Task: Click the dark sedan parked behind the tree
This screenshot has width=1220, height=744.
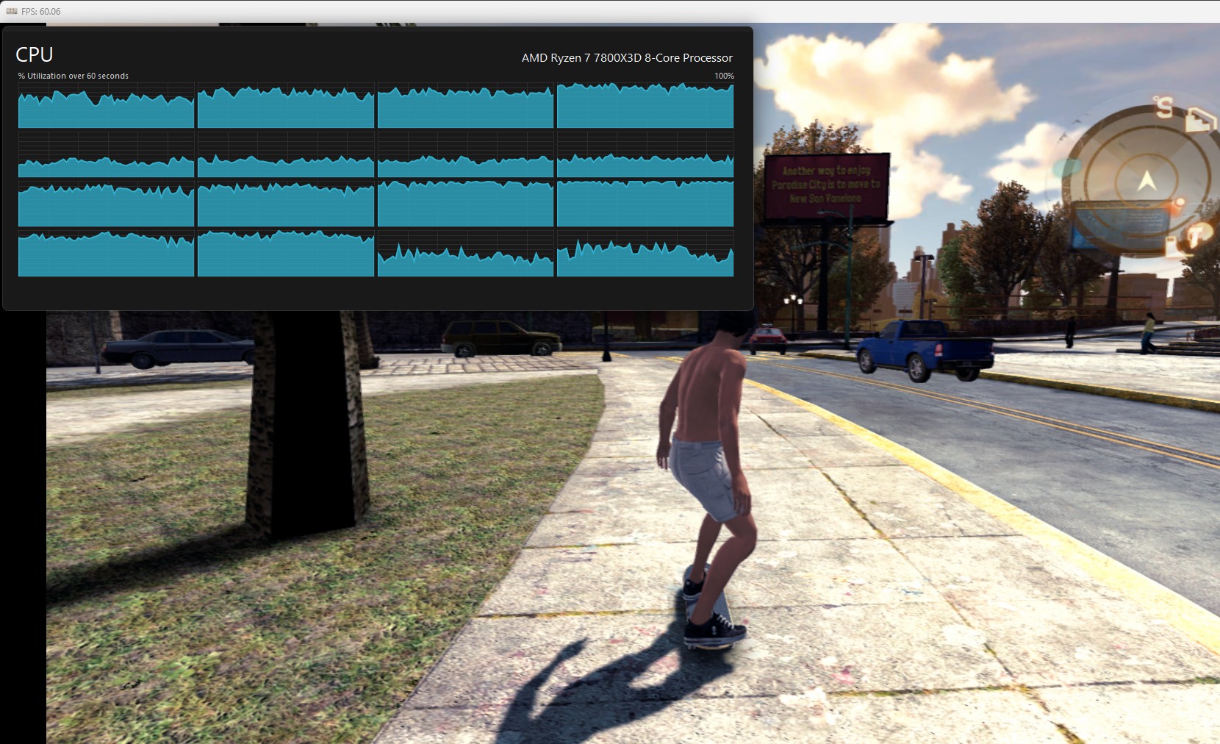Action: pos(180,348)
